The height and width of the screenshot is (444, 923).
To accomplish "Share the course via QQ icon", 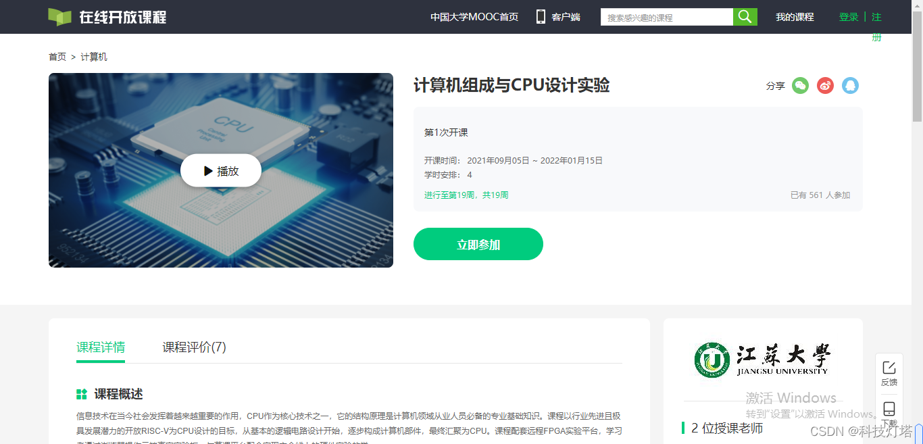I will 850,85.
